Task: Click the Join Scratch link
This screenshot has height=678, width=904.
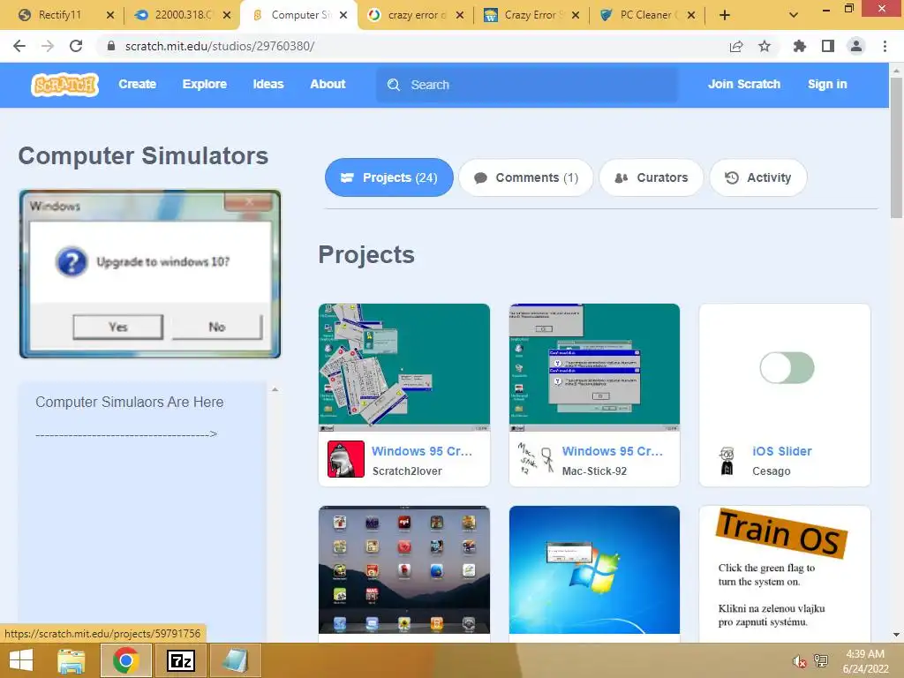Action: tap(743, 84)
